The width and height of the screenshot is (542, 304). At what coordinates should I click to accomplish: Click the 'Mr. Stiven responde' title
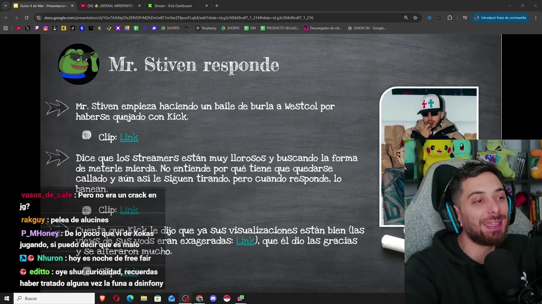[194, 65]
